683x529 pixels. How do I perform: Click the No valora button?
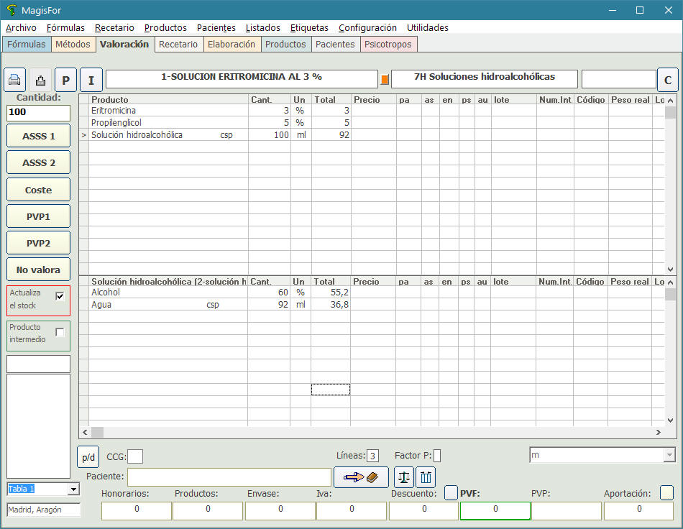[38, 270]
